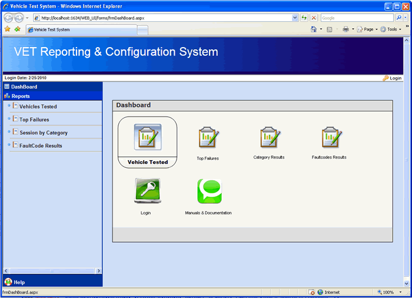Expand the Reports sidebar section
Image resolution: width=412 pixels, height=298 pixels.
(21, 96)
